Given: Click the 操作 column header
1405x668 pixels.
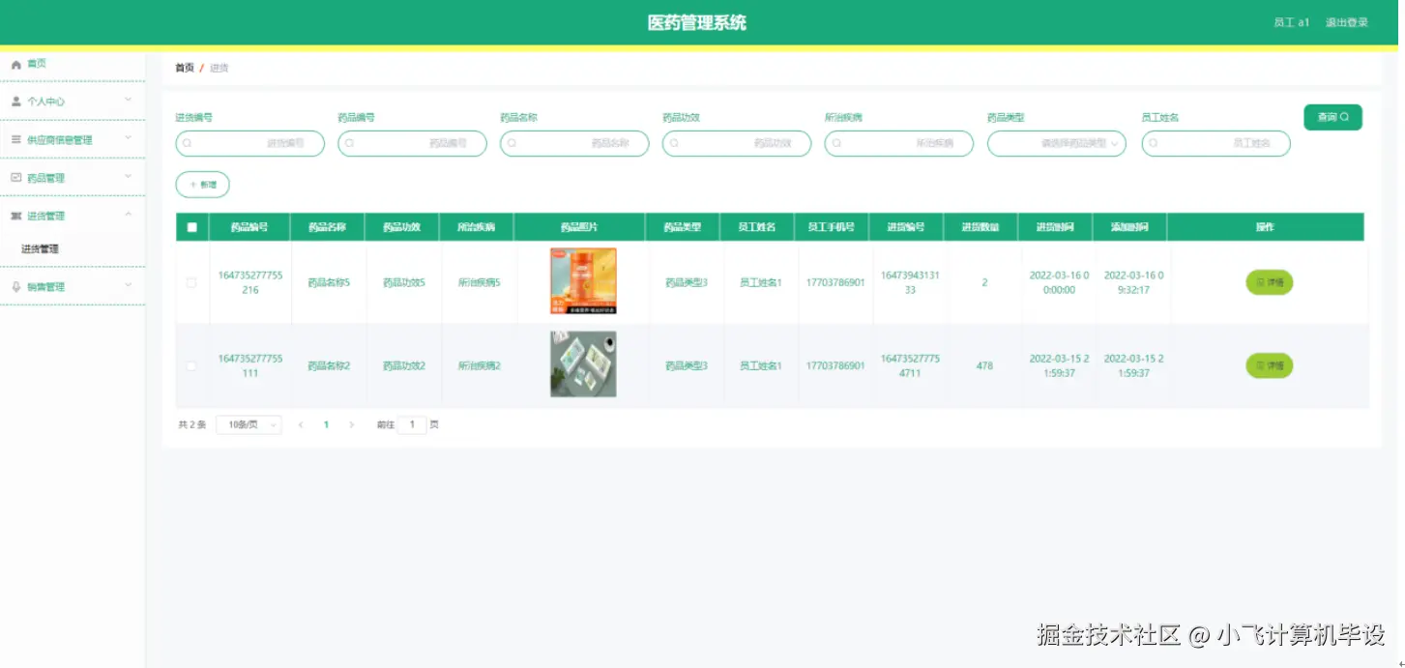Looking at the screenshot, I should point(1265,227).
